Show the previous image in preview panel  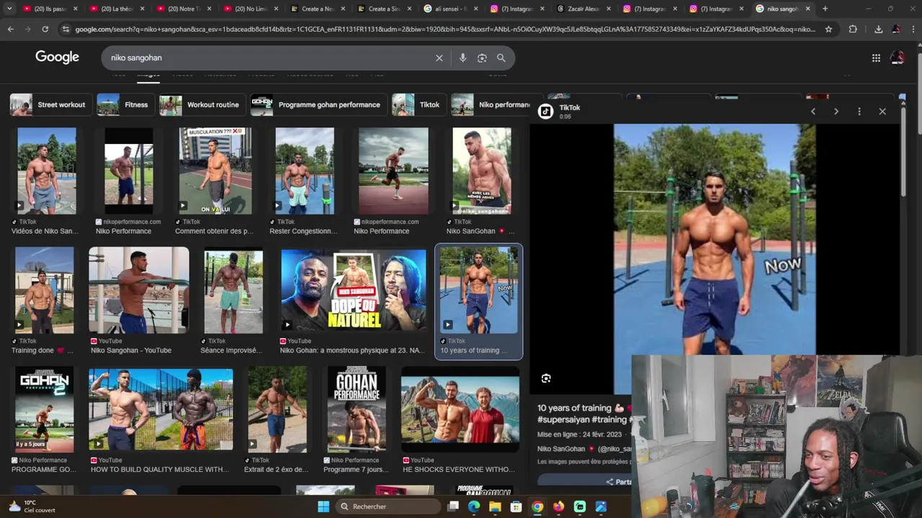click(813, 112)
